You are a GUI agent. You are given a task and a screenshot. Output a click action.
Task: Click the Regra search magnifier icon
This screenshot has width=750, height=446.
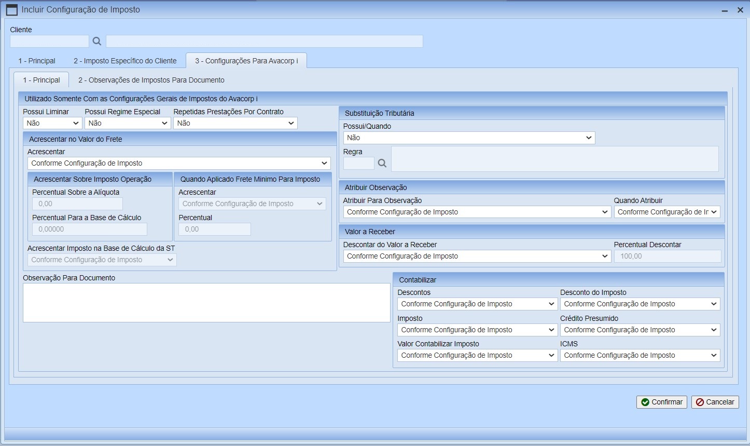(382, 163)
